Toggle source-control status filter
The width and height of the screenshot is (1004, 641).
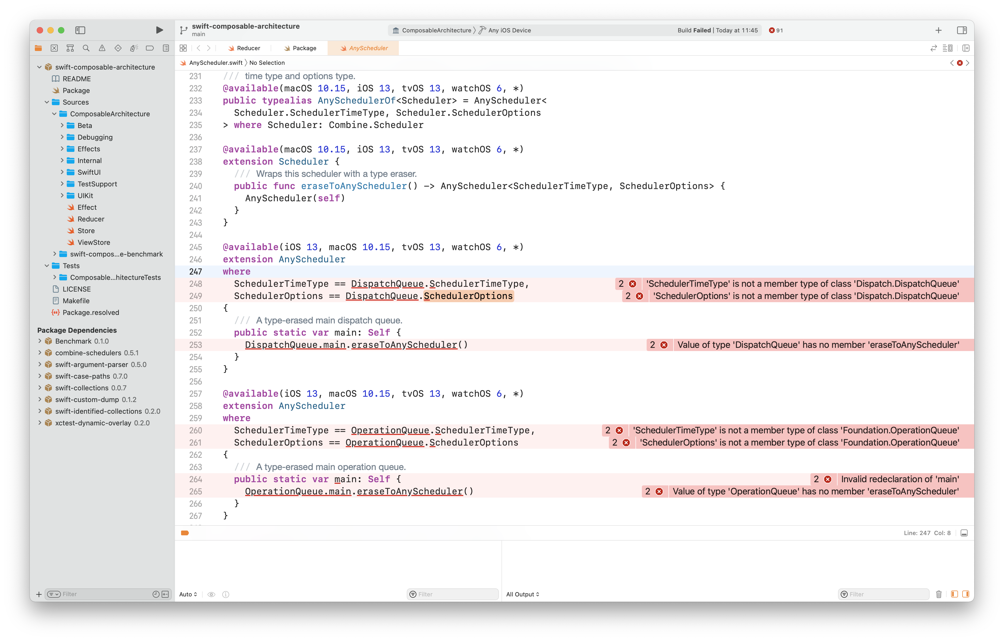[x=165, y=594]
